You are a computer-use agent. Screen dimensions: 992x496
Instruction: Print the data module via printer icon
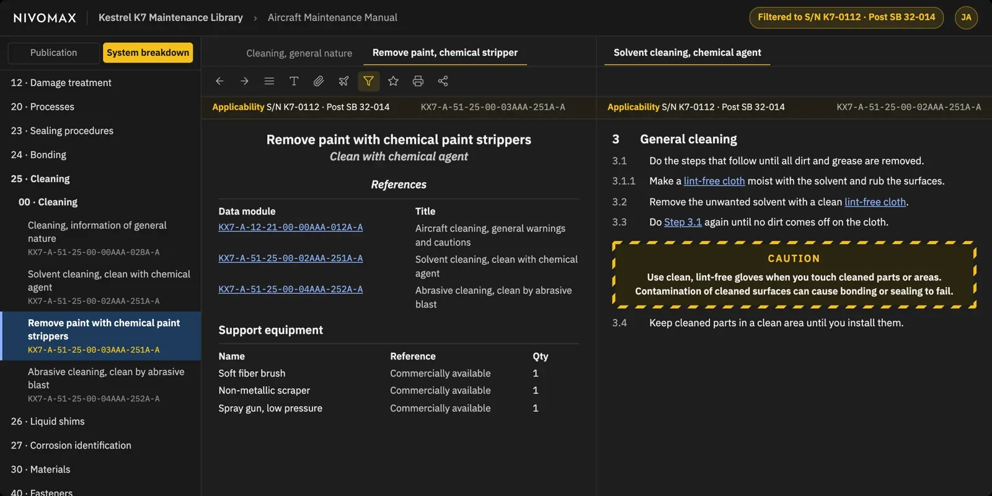tap(418, 81)
